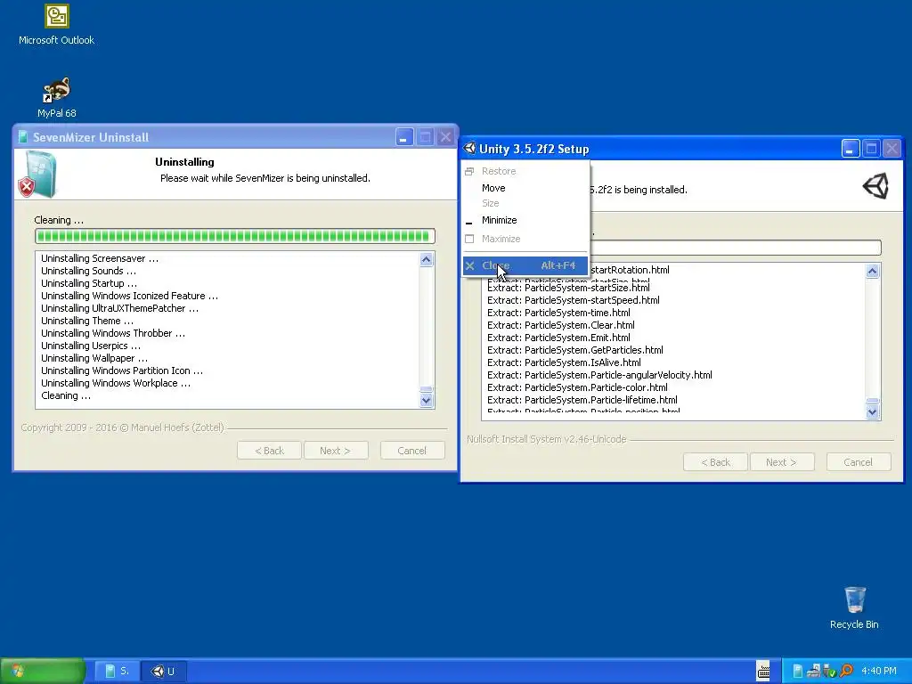Switch to Unity Setup taskbar button
The image size is (912, 684).
coord(164,672)
